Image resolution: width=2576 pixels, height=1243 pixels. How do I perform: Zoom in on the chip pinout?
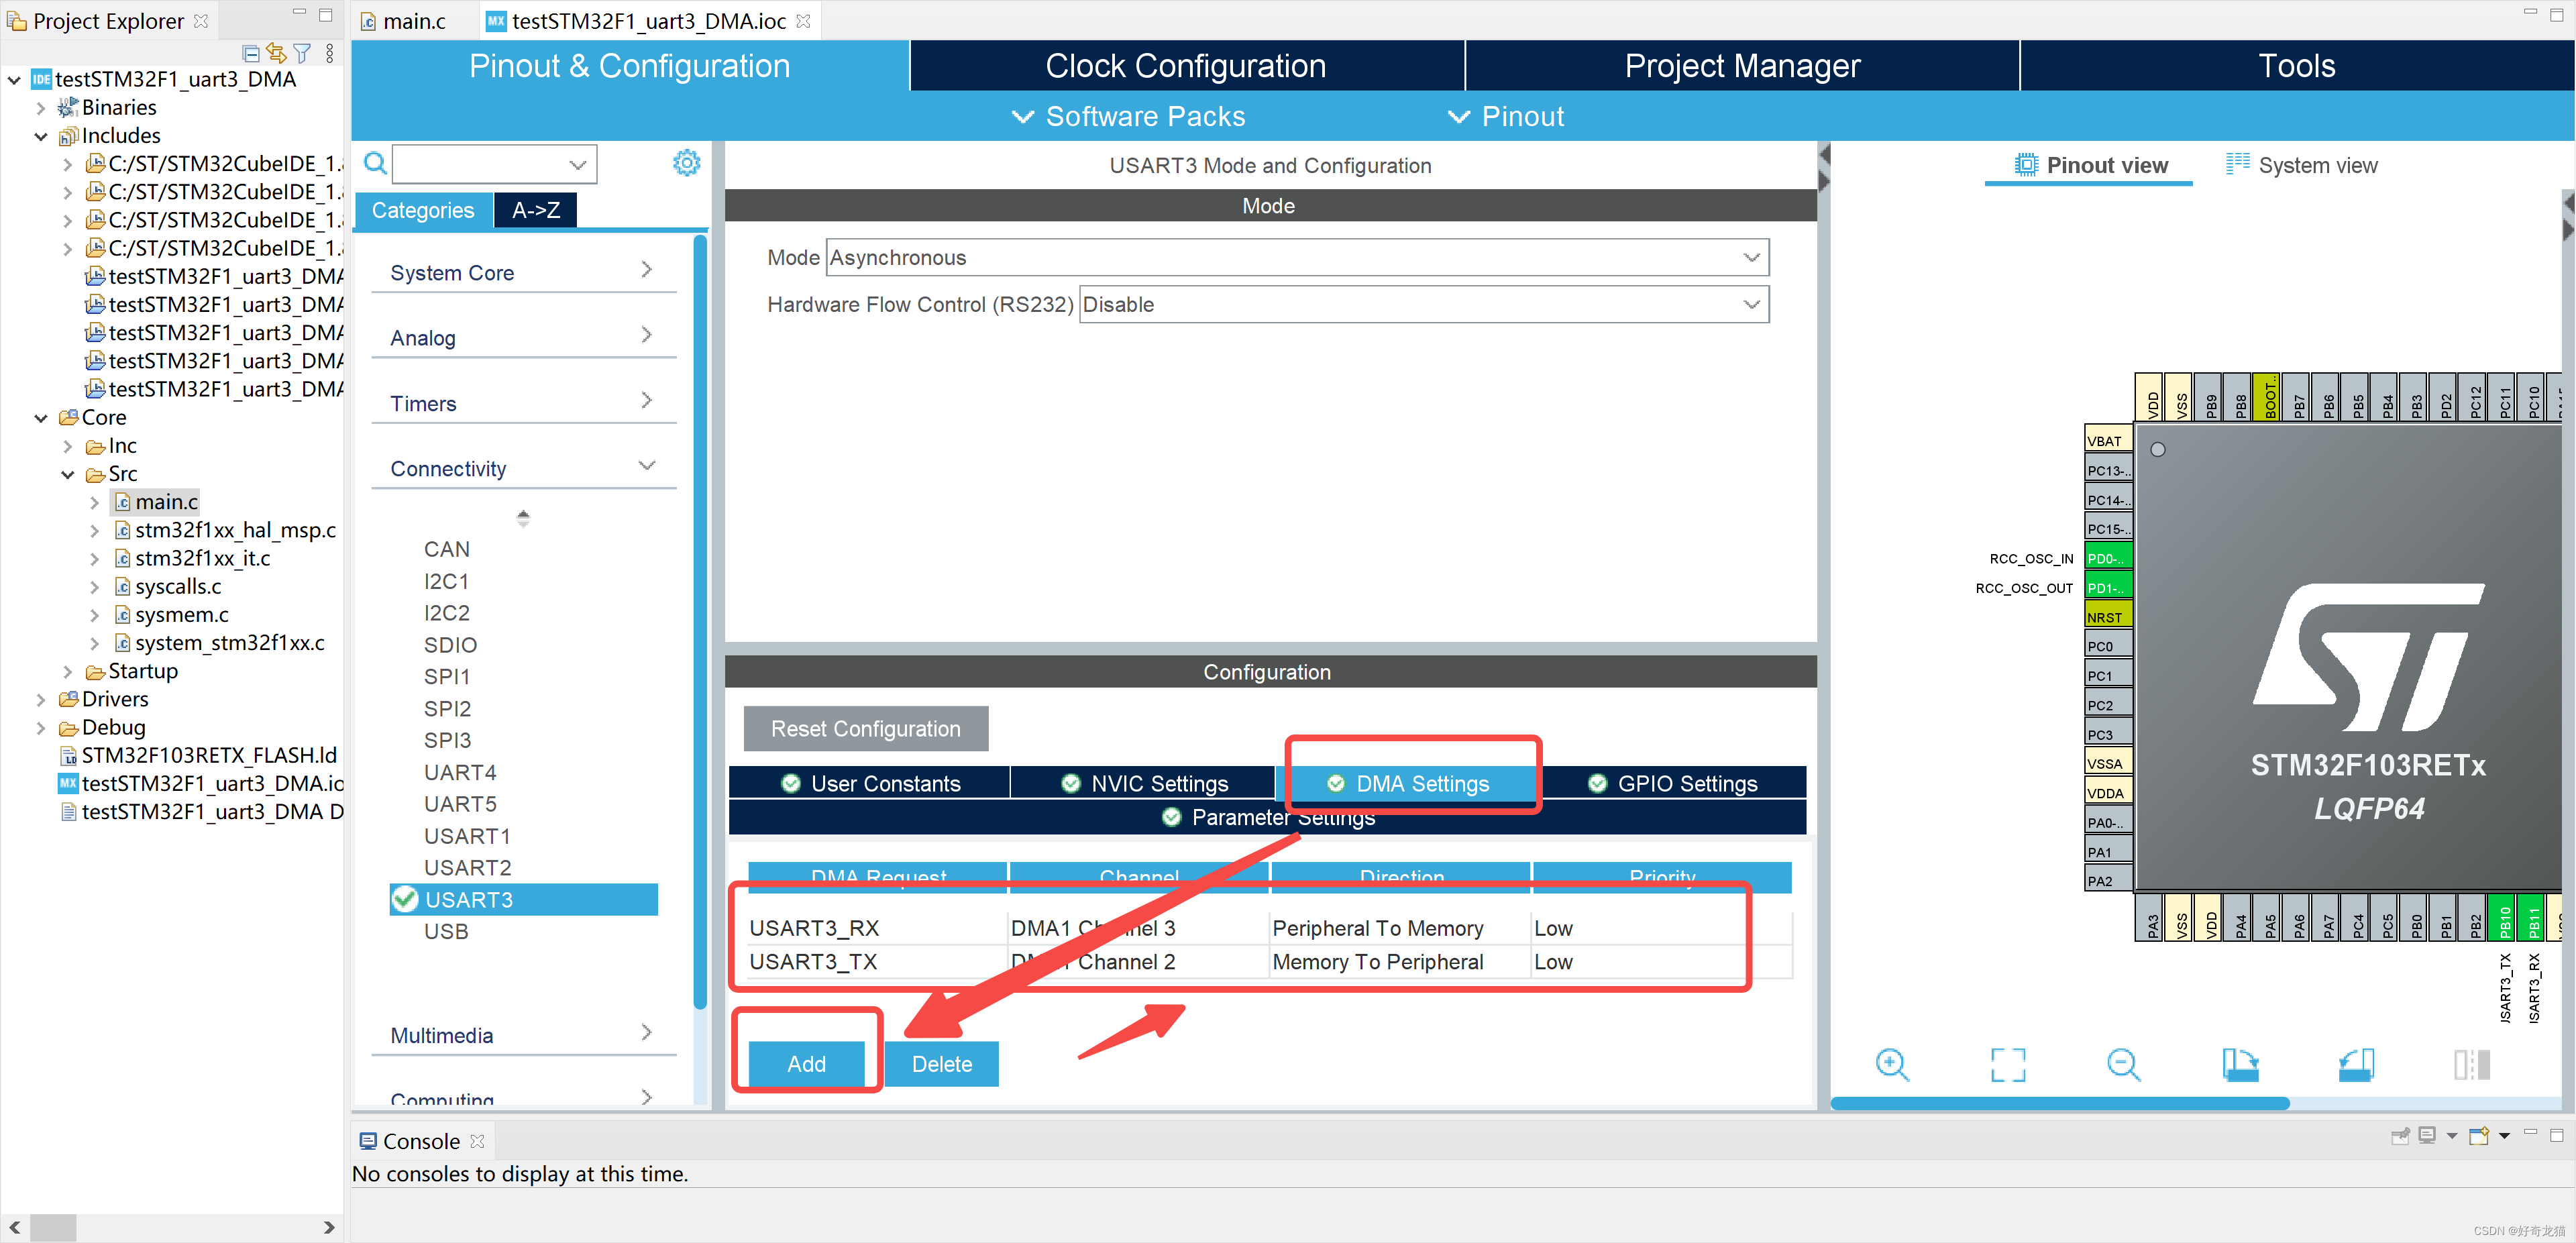pos(1891,1063)
